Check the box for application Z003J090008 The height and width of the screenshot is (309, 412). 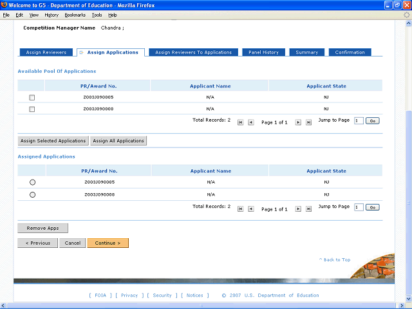pyautogui.click(x=32, y=109)
